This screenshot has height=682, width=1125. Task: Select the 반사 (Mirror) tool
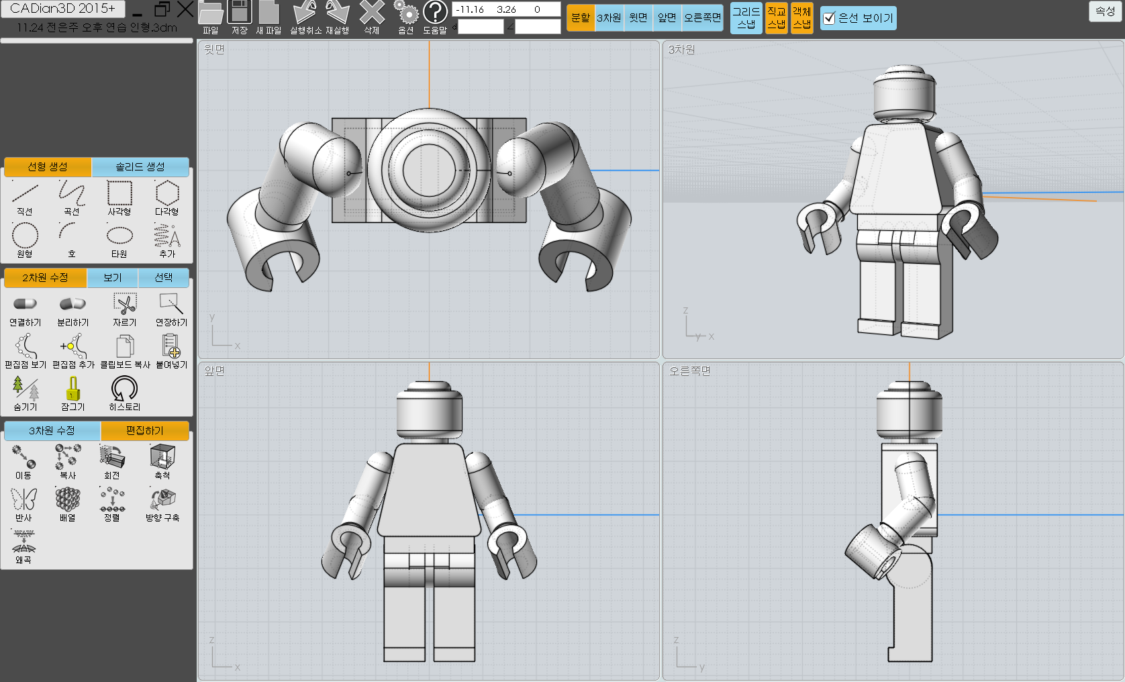23,499
